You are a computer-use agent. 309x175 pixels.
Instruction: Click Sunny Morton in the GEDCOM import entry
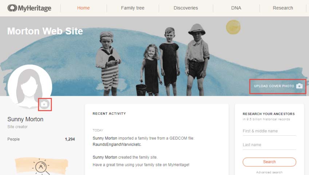tap(105, 138)
